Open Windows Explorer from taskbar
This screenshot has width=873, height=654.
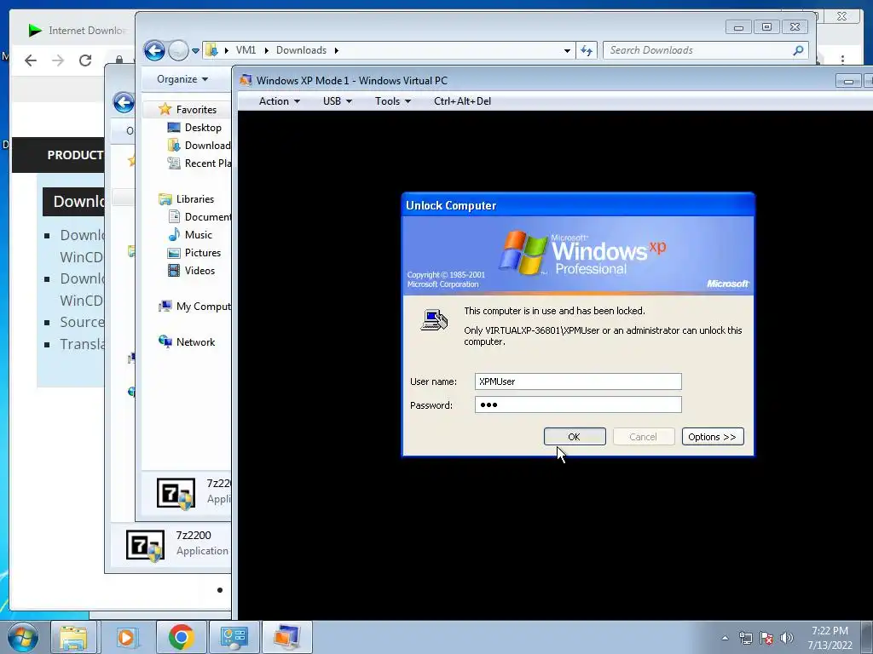pyautogui.click(x=73, y=637)
